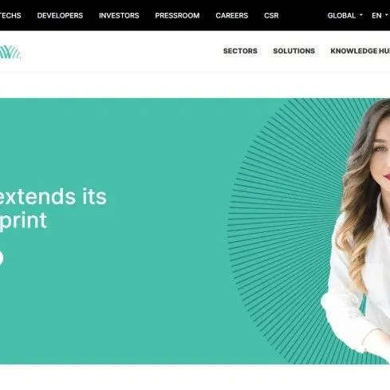Go to the DEVELOPERS page

pos(60,15)
